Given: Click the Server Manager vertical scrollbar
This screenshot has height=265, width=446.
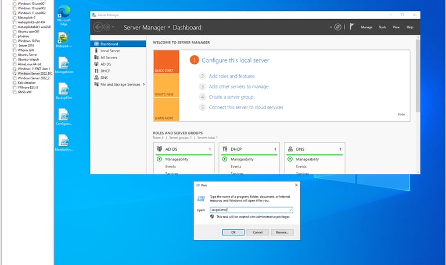Looking at the screenshot, I should [x=418, y=76].
